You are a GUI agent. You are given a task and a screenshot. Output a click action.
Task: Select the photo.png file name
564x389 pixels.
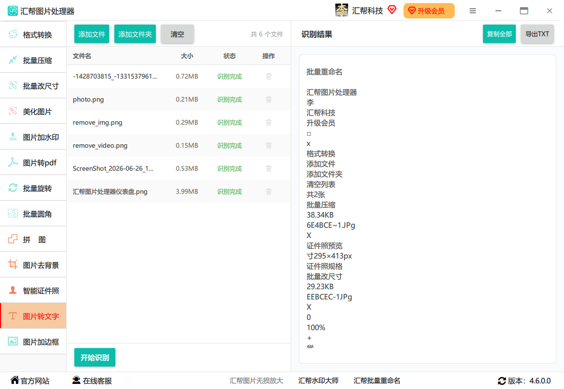coord(88,99)
